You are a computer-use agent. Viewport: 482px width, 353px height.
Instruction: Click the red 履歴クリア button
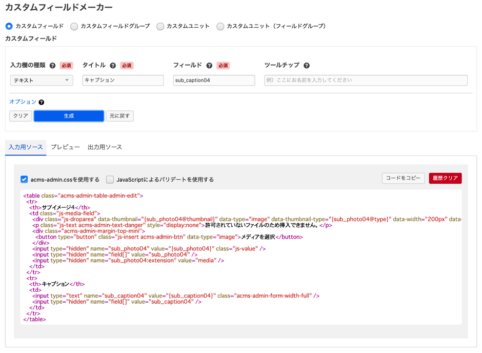click(x=445, y=178)
